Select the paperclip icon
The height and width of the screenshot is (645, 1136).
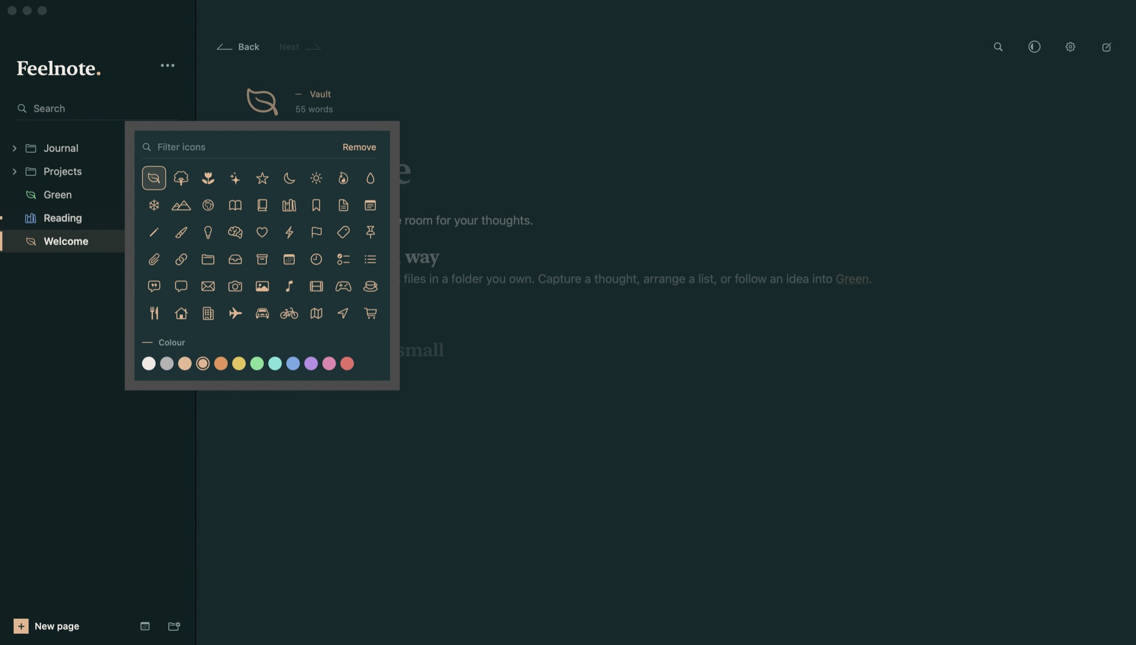coord(154,259)
